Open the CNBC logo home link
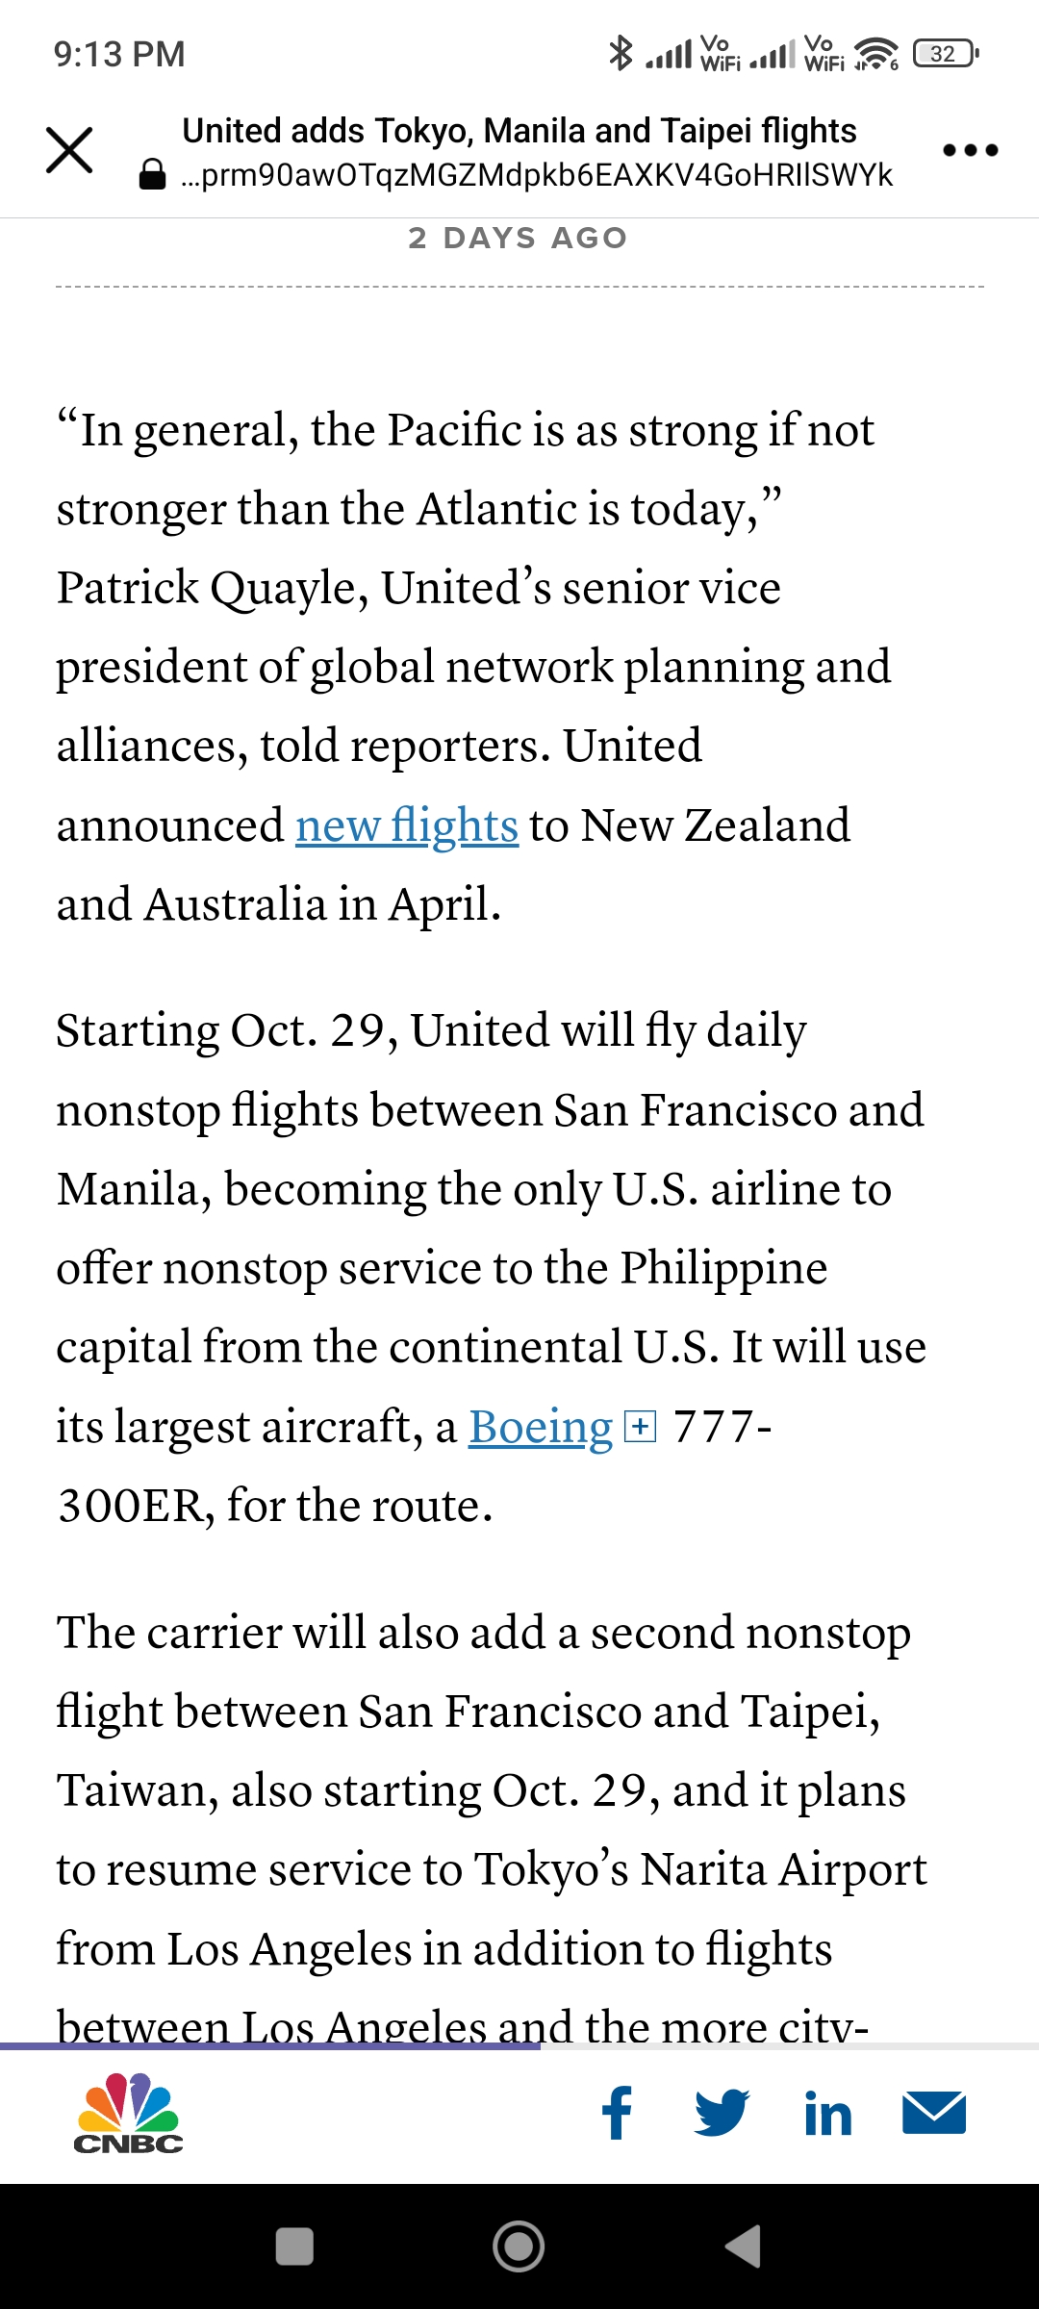Viewport: 1039px width, 2309px height. 128,2113
